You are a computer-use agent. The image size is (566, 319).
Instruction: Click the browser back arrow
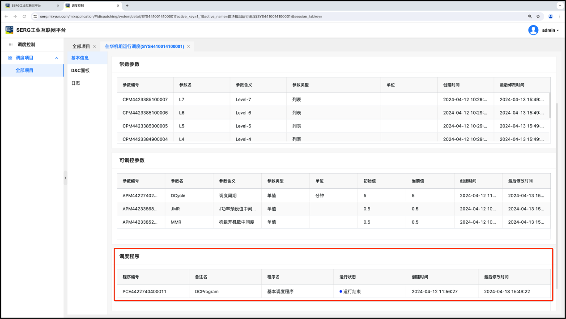pos(7,17)
